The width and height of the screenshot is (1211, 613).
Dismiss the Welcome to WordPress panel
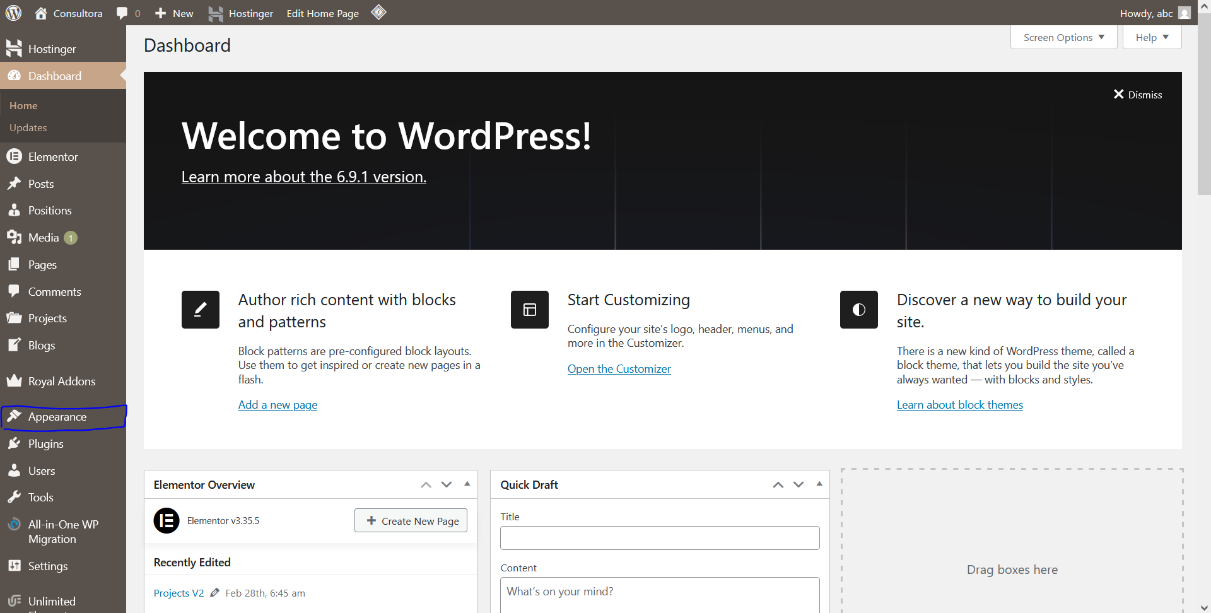click(x=1138, y=95)
